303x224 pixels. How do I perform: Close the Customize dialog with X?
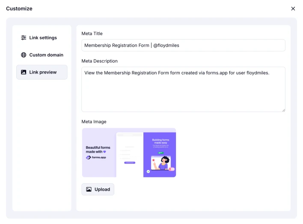pos(293,9)
